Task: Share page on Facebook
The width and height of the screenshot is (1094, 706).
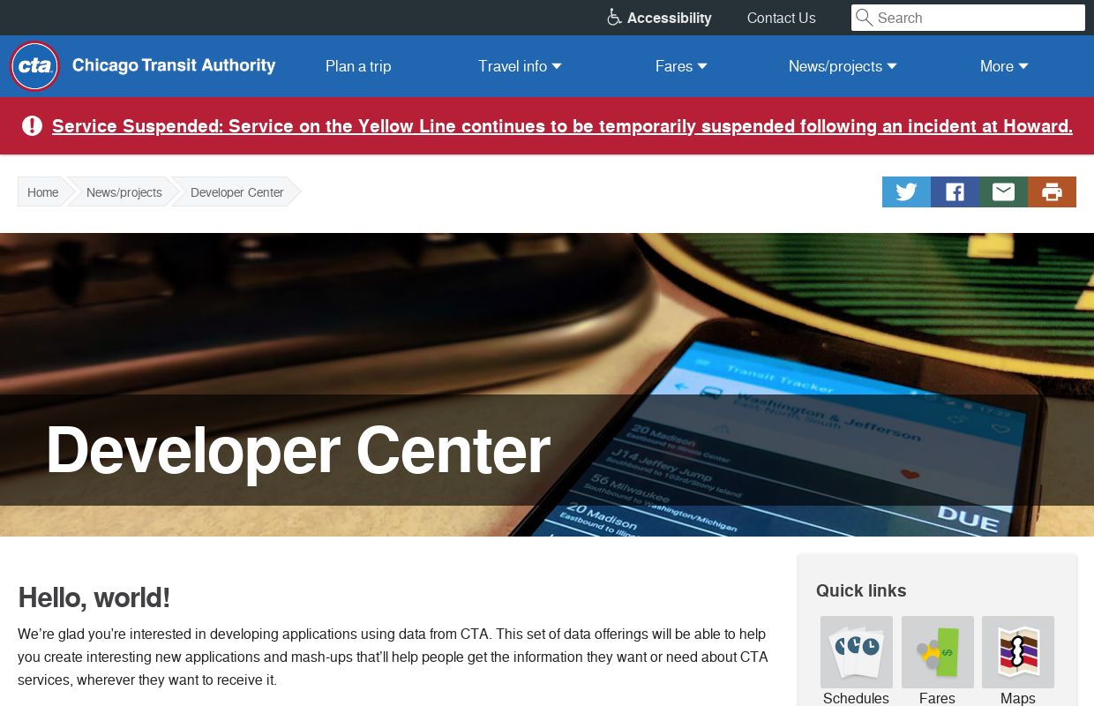Action: 955,192
